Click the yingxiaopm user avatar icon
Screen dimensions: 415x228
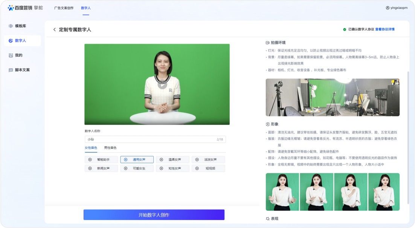point(388,8)
